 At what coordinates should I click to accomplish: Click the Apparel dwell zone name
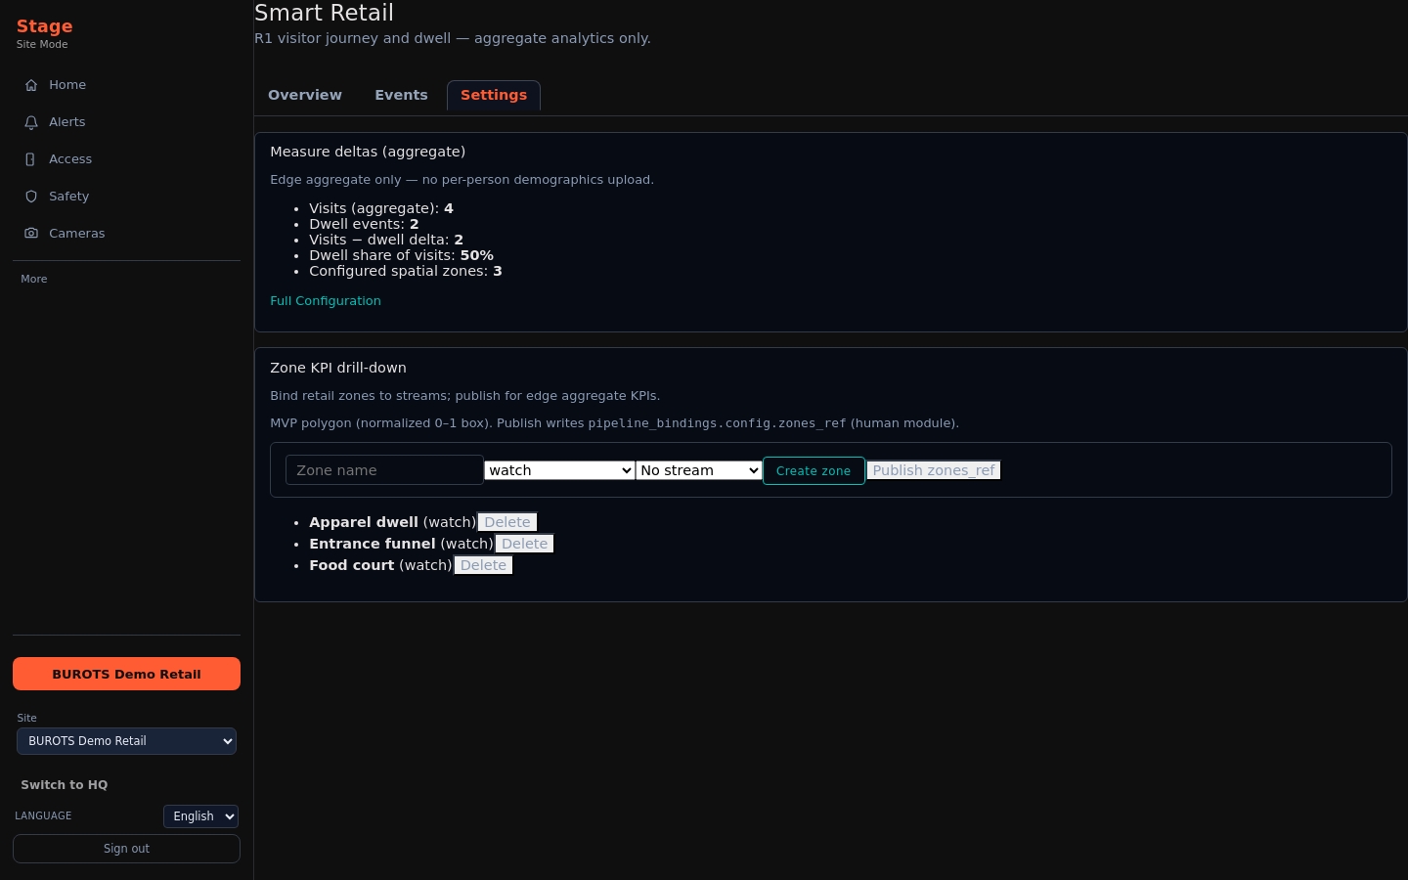point(364,522)
